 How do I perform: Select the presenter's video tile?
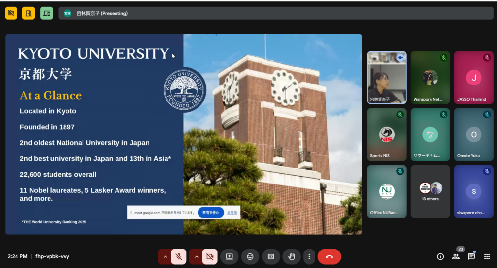387,78
